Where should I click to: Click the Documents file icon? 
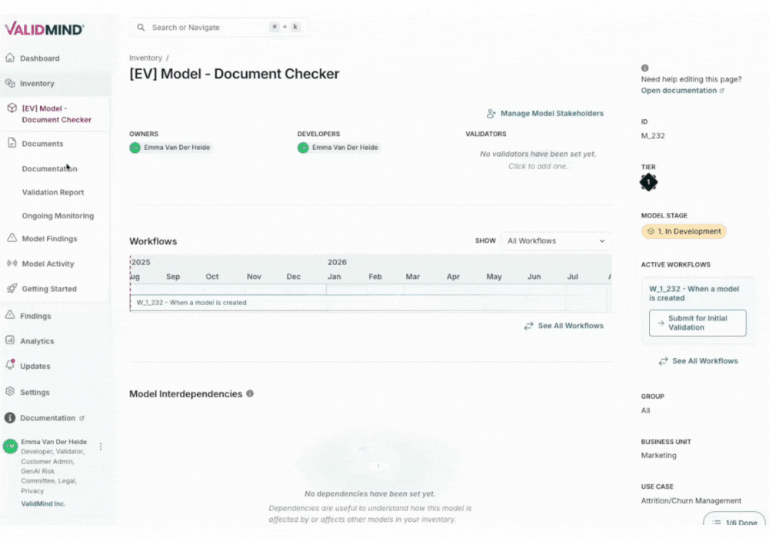(x=12, y=143)
